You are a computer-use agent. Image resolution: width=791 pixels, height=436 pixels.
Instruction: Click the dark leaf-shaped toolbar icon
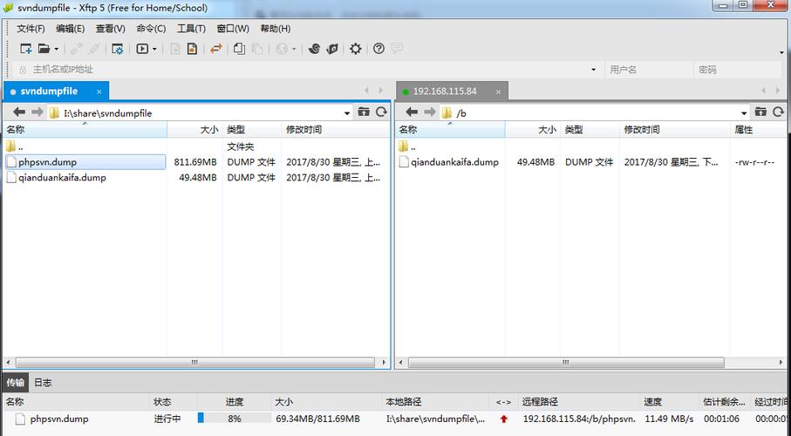point(332,49)
